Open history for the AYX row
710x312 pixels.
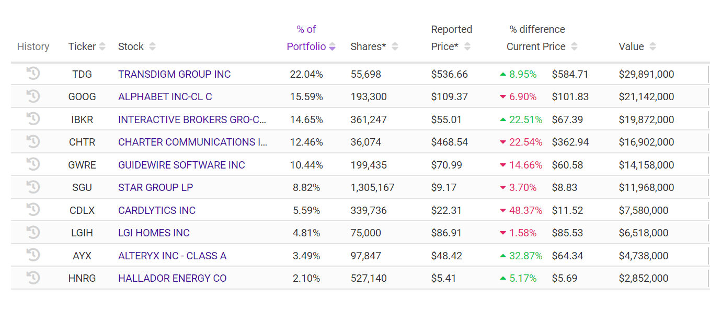(x=33, y=255)
